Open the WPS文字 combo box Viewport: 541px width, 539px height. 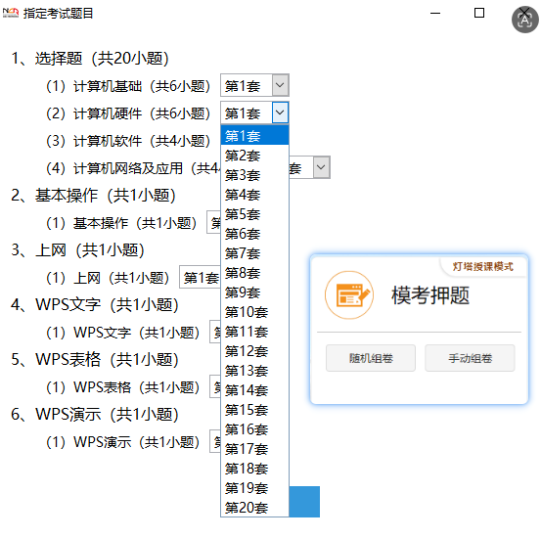(x=215, y=332)
